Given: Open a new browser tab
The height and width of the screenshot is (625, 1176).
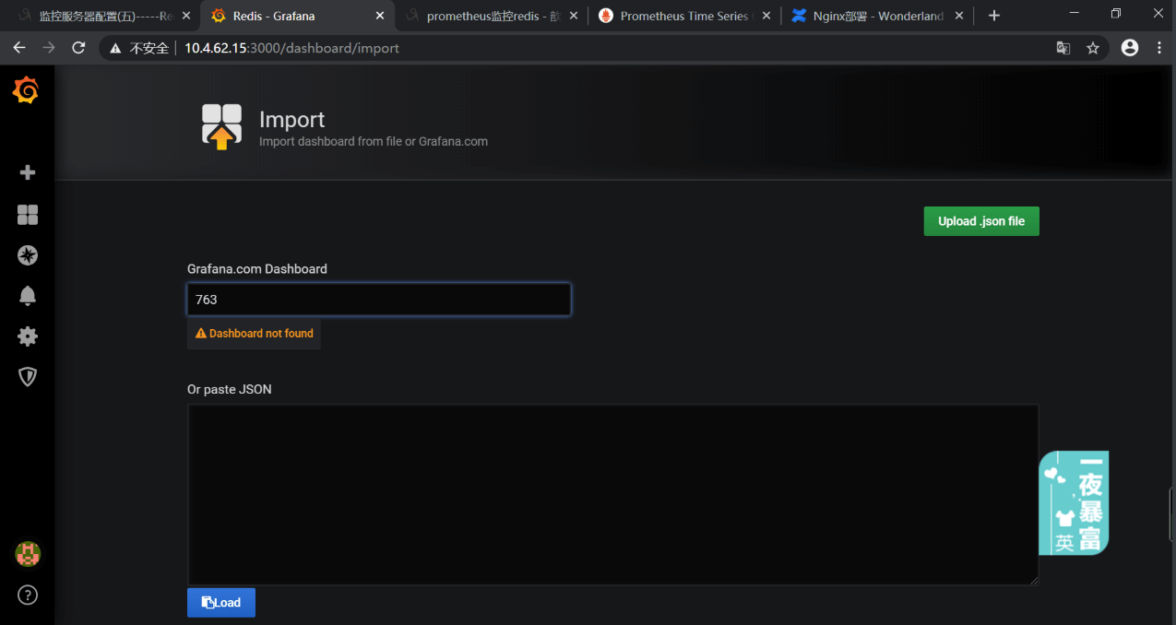Looking at the screenshot, I should 993,16.
